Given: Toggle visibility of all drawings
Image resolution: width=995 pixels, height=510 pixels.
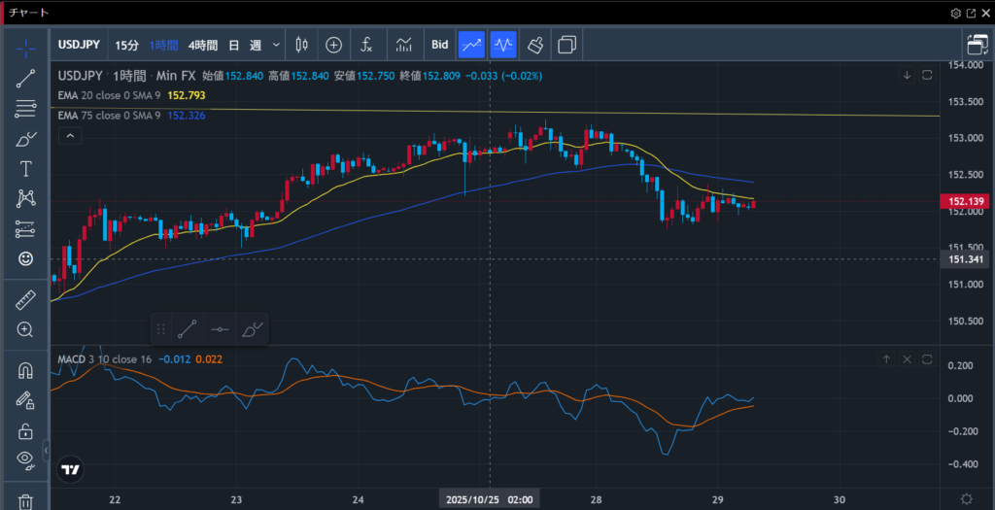Looking at the screenshot, I should pos(25,459).
